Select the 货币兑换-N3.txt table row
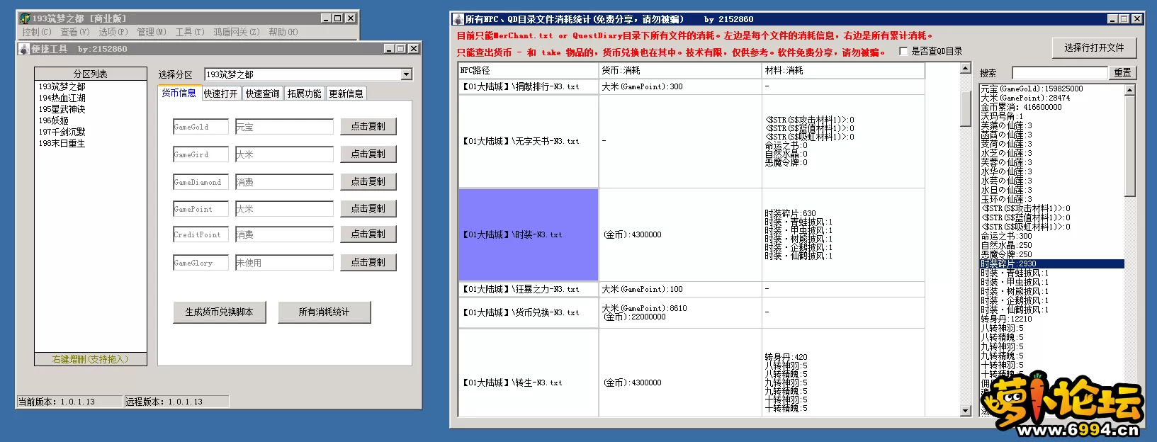This screenshot has width=1157, height=442. tap(692, 312)
